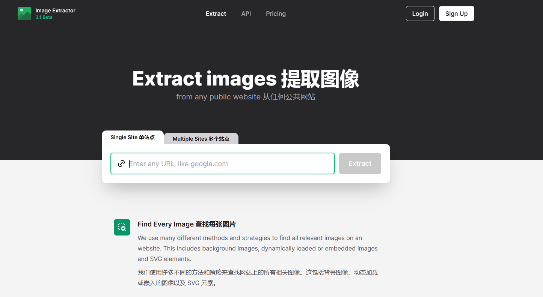Click the green image search icon near Find Every Image
The image size is (543, 297).
coord(122,227)
